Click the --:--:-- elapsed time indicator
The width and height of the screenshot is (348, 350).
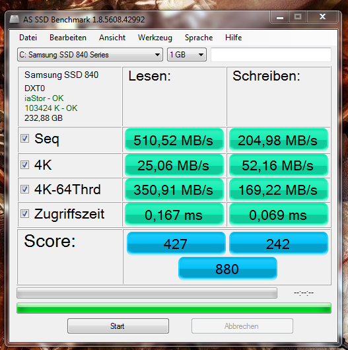click(x=304, y=293)
